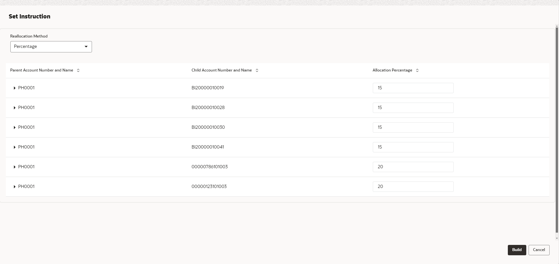Edit allocation percentage for BI20000010028
The height and width of the screenshot is (264, 559).
coord(413,108)
